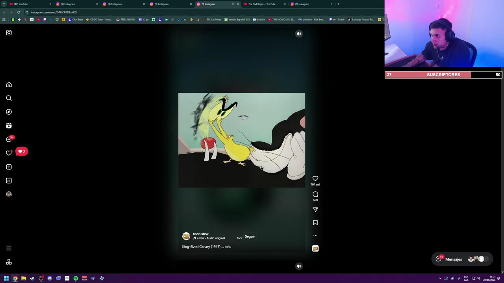This screenshot has height=283, width=504.
Task: Open Instagram logo home link
Action: 9,33
